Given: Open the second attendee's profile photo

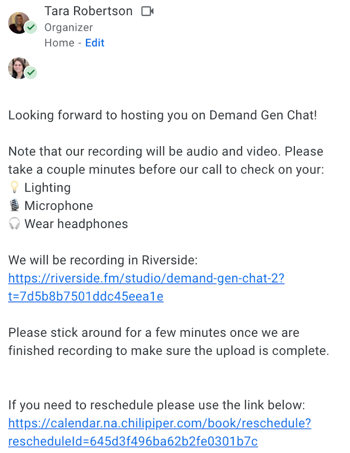Looking at the screenshot, I should pyautogui.click(x=18, y=68).
